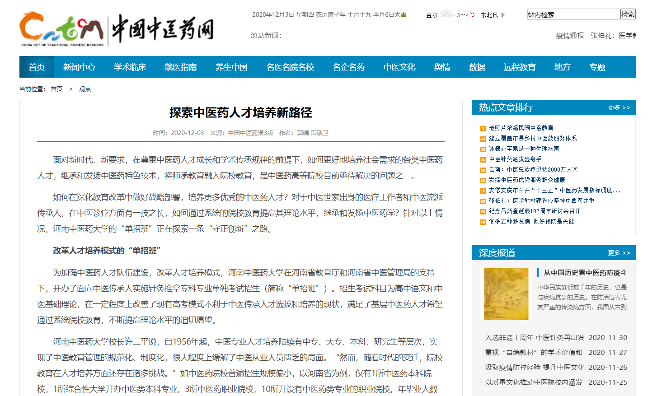The width and height of the screenshot is (657, 396).
Task: Click the CNTCM site logo
Action: (62, 28)
